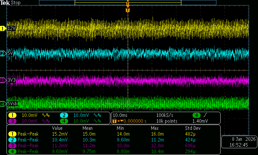258x155 pixels.
Task: Select channel 2 badge in scale readout
Action: tap(64, 115)
